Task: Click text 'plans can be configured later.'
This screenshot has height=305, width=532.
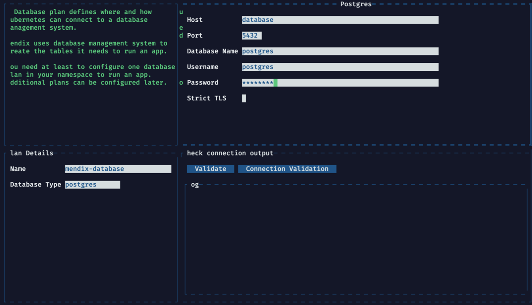Action: (x=108, y=83)
